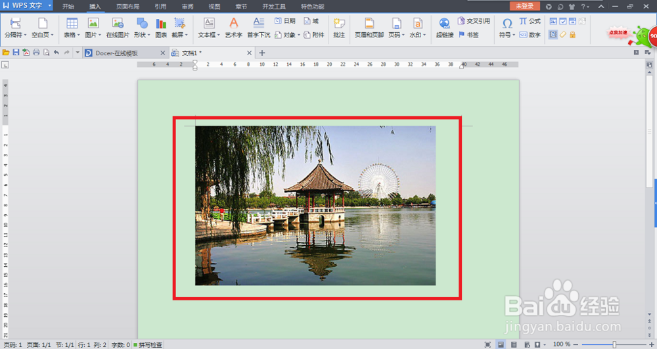Add a new document tab with plus
The height and width of the screenshot is (349, 657).
click(262, 53)
